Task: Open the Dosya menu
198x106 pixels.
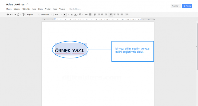Action: pyautogui.click(x=9, y=9)
